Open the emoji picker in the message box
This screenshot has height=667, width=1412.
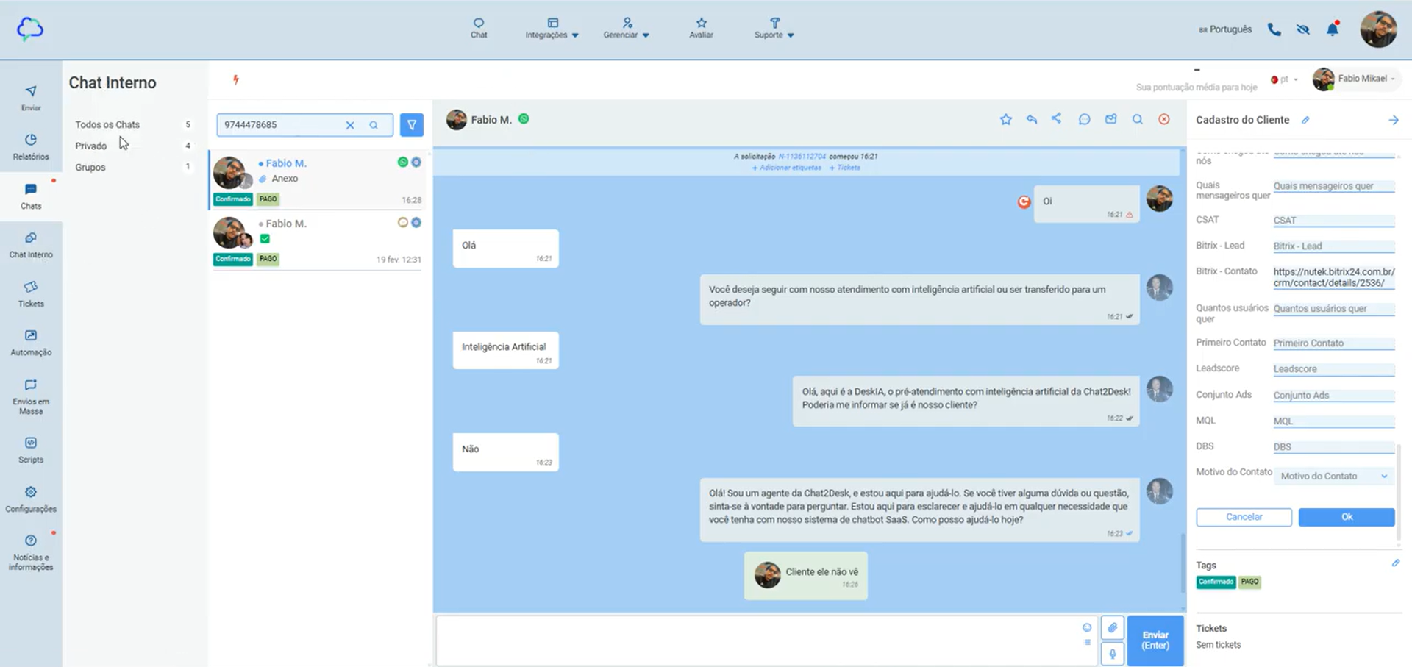click(1087, 627)
